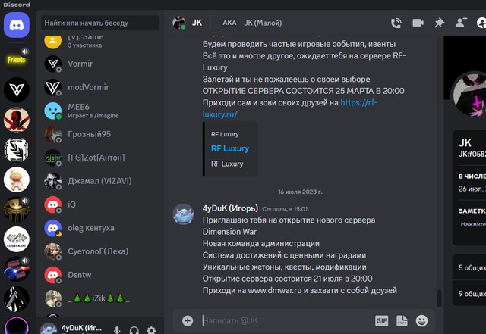486x334 pixels.
Task: Click the message input Написать @JK
Action: pyautogui.click(x=286, y=320)
